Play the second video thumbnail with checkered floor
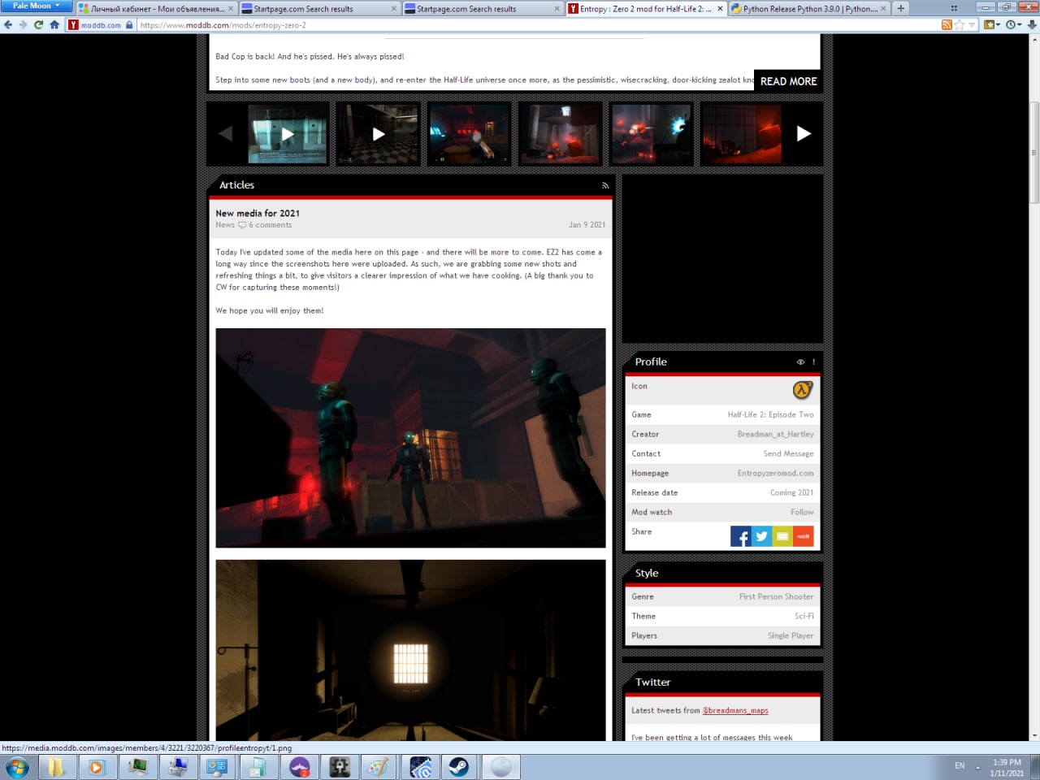Screen dimensions: 1040x780 click(378, 134)
